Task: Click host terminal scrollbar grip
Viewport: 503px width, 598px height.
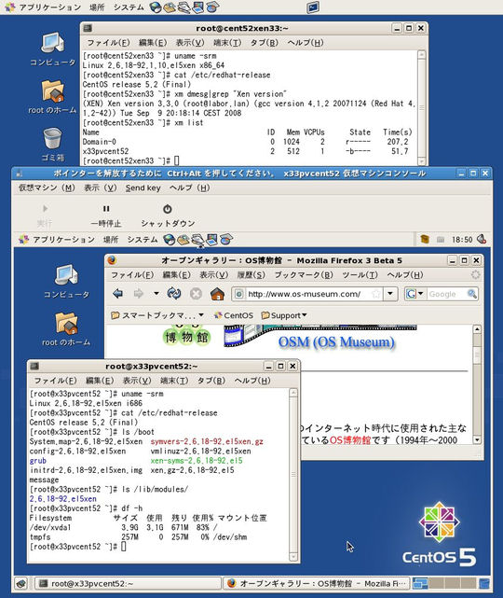Action: tap(422, 108)
